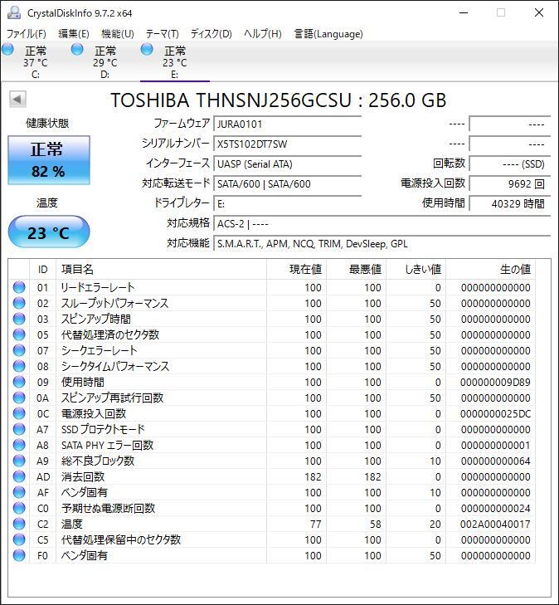The width and height of the screenshot is (559, 605).
Task: Click the serial number field X5TS102DT7SW
Action: point(288,144)
